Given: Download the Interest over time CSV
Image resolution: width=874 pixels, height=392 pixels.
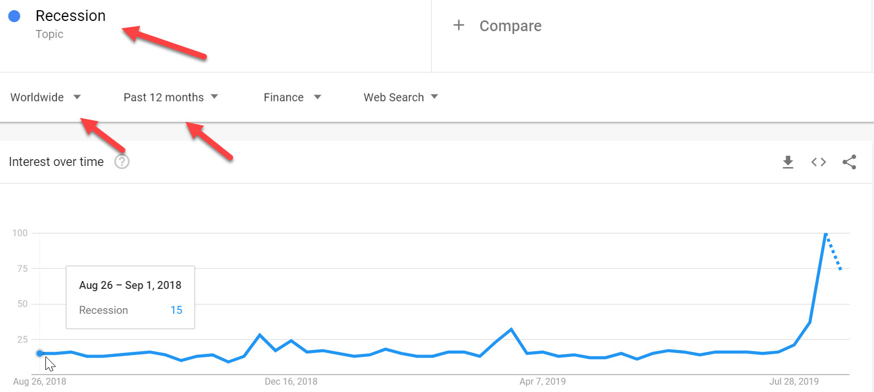Looking at the screenshot, I should (788, 163).
